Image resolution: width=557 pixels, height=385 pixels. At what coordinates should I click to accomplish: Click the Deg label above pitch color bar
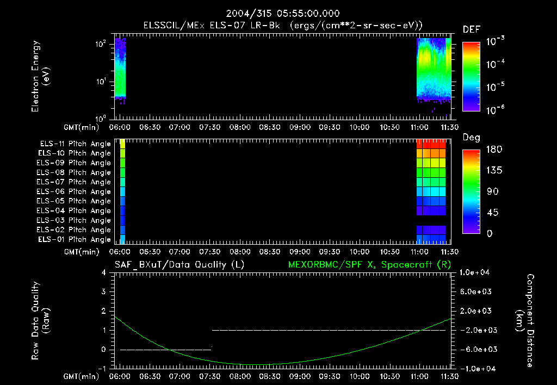click(x=472, y=138)
